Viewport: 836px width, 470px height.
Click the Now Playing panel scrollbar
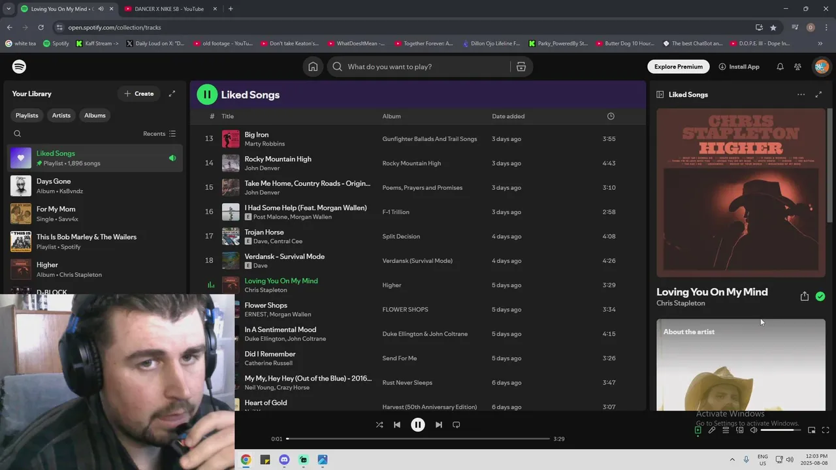pos(831,166)
